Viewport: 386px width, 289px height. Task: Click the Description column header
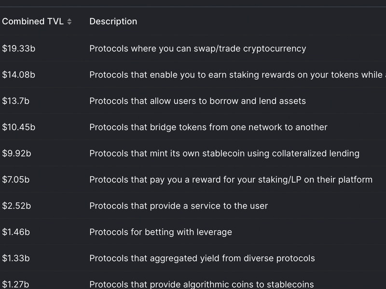coord(113,21)
